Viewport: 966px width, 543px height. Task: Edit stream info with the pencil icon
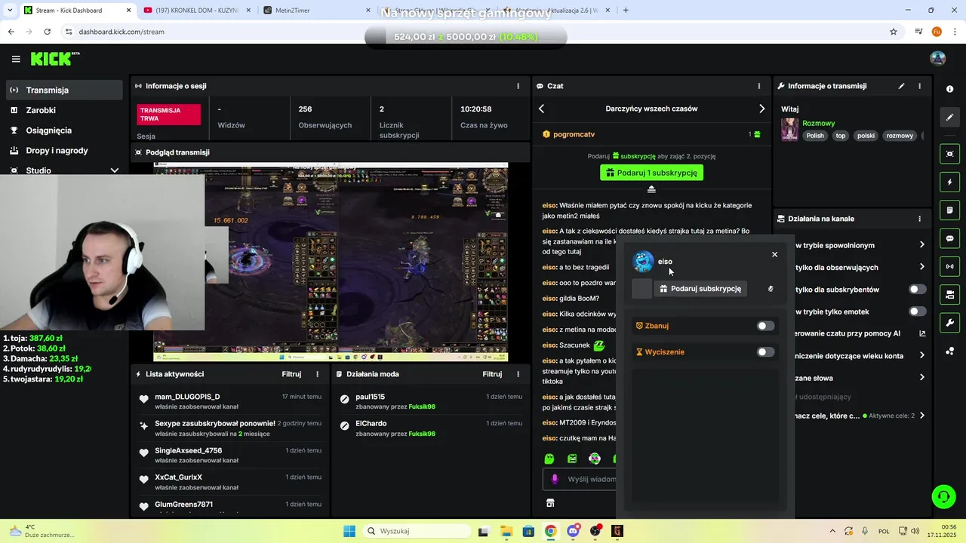coord(901,86)
